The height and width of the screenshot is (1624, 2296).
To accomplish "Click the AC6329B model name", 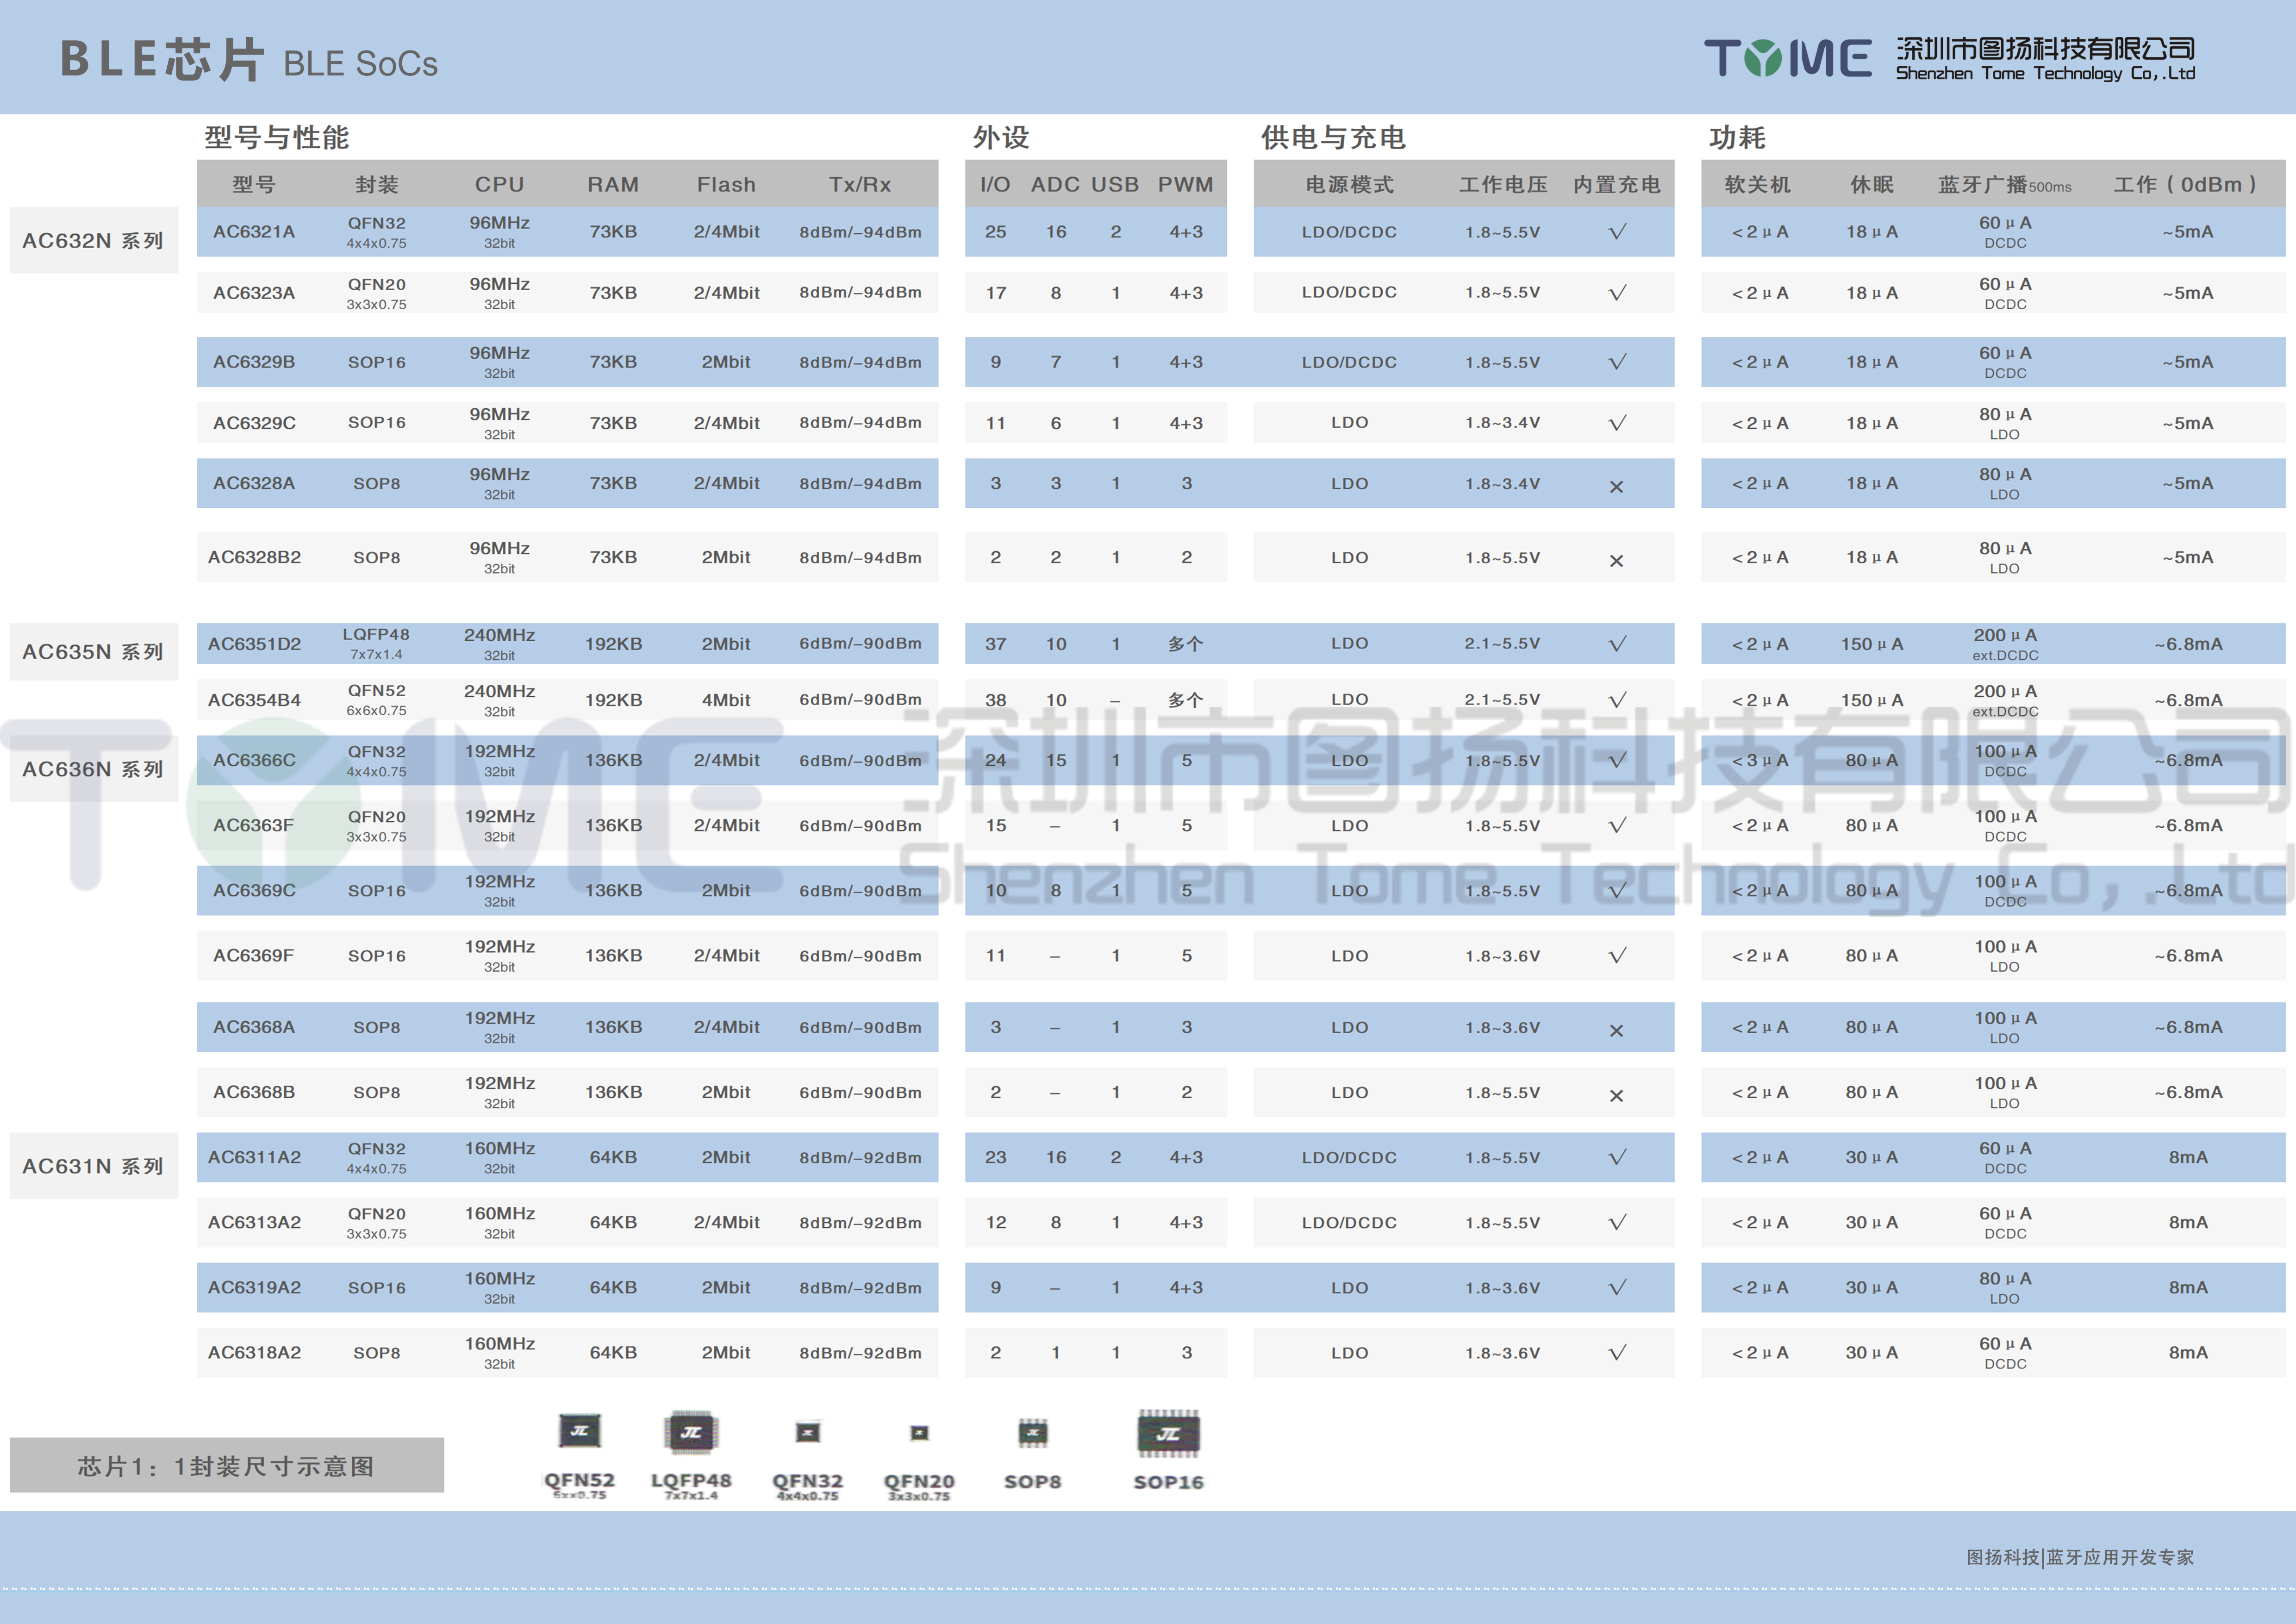I will coord(254,362).
